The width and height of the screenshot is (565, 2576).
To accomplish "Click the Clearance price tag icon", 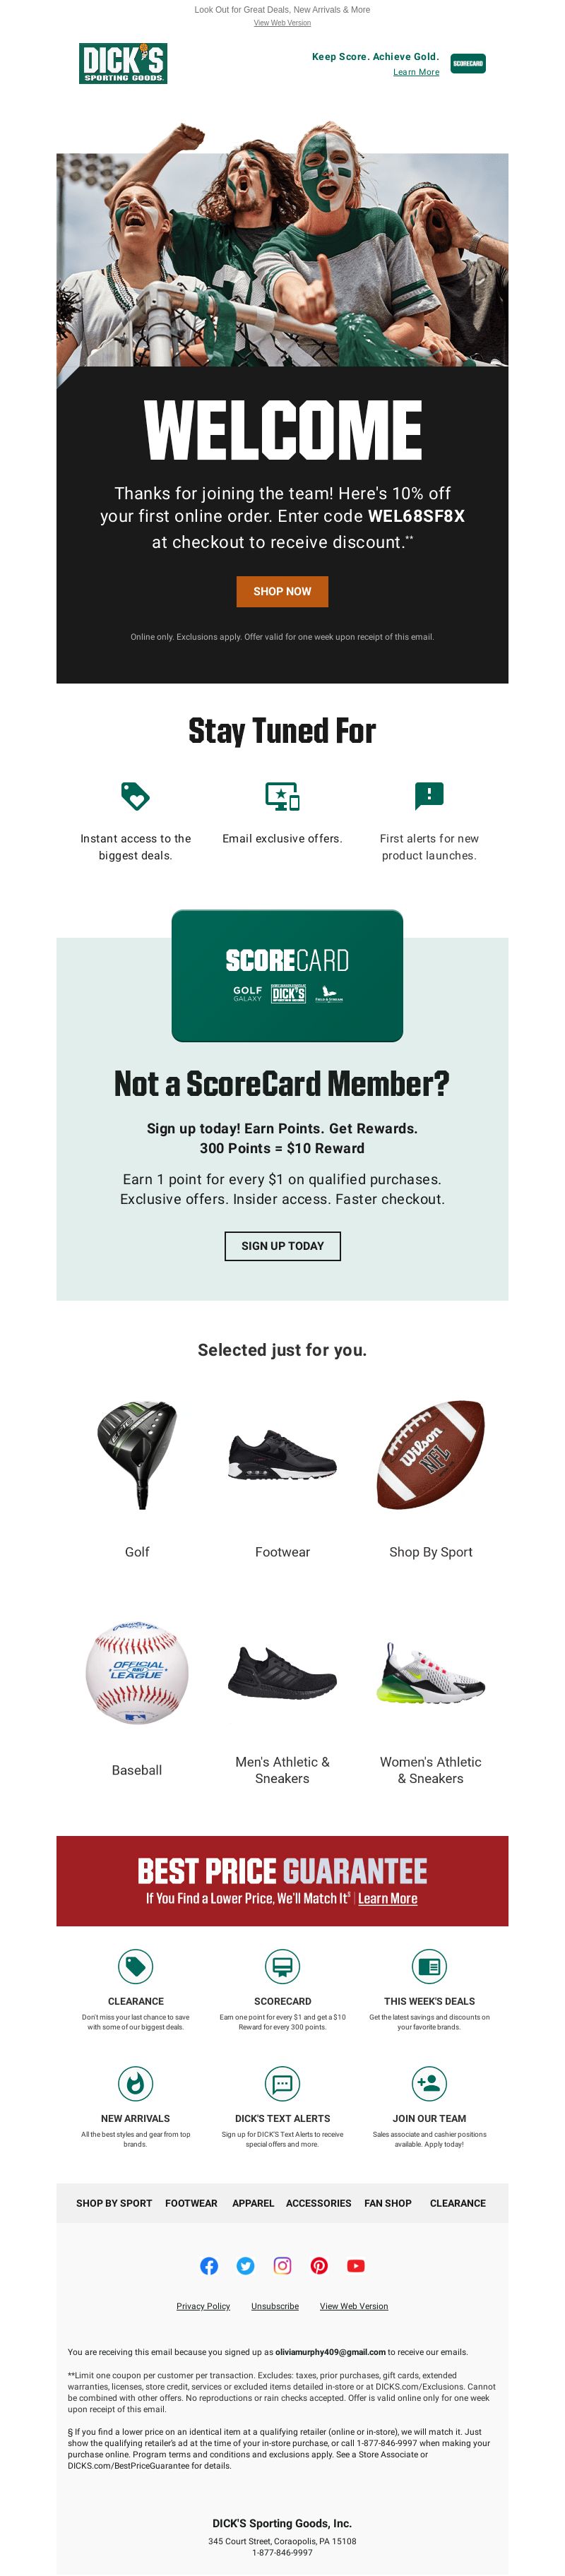I will click(x=135, y=1967).
